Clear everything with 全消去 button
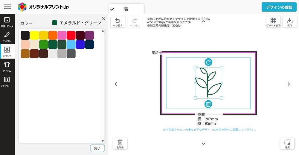The height and width of the screenshot is (155, 299). (x=120, y=144)
